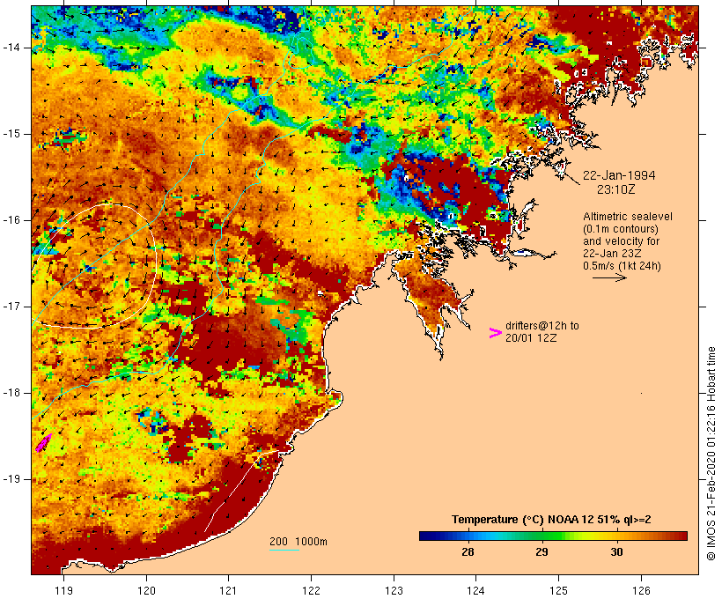This screenshot has width=722, height=599.
Task: Click longitude axis label 121
Action: (x=228, y=590)
